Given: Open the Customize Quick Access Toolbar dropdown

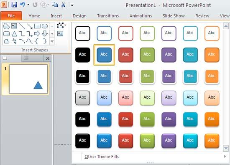Looking at the screenshot, I should pyautogui.click(x=72, y=5).
